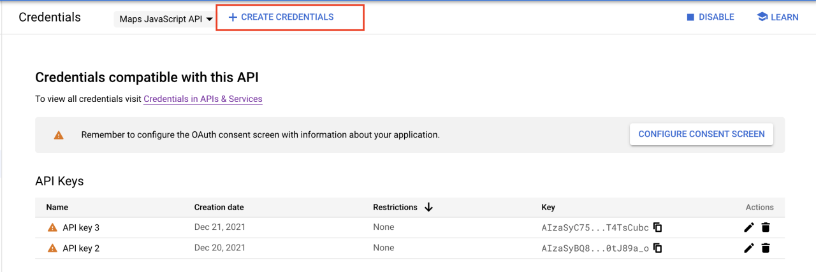Edit API key 2 with pencil icon
The height and width of the screenshot is (272, 816).
point(749,248)
